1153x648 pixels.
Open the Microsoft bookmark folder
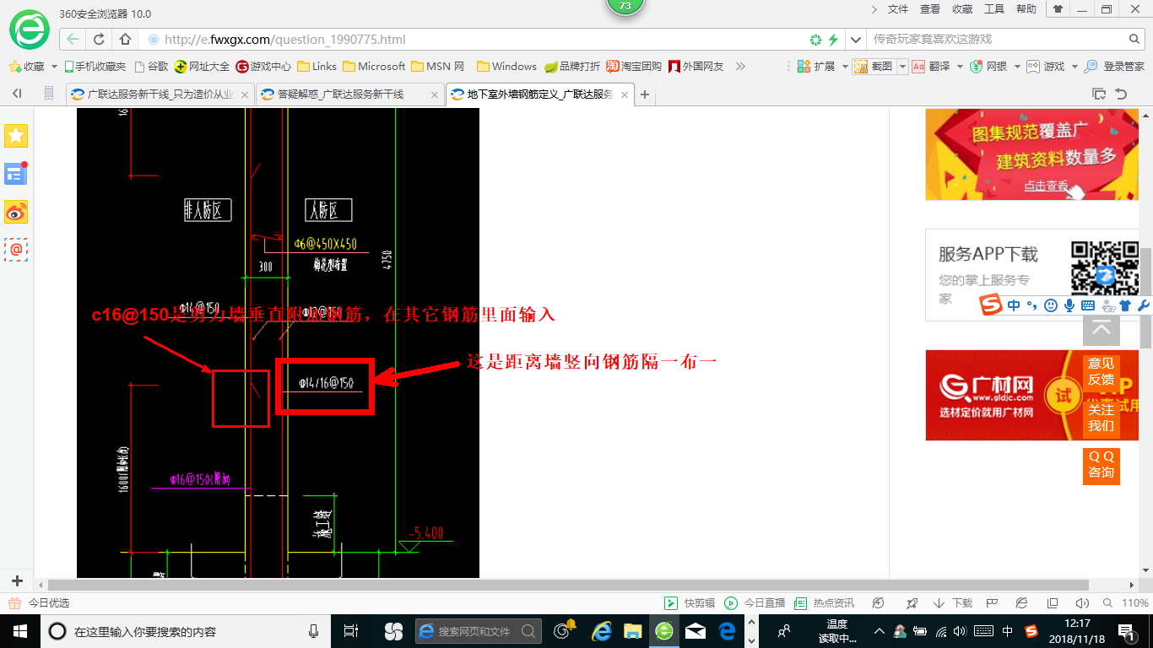point(374,66)
